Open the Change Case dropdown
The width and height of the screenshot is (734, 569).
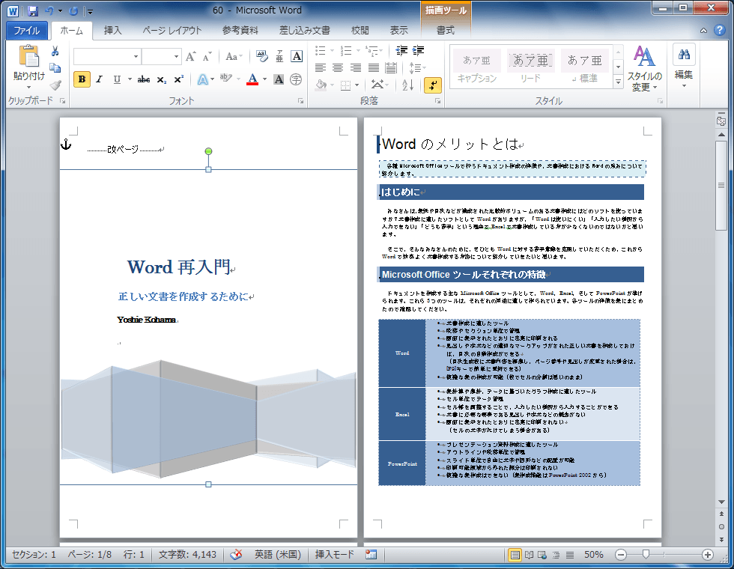(234, 57)
